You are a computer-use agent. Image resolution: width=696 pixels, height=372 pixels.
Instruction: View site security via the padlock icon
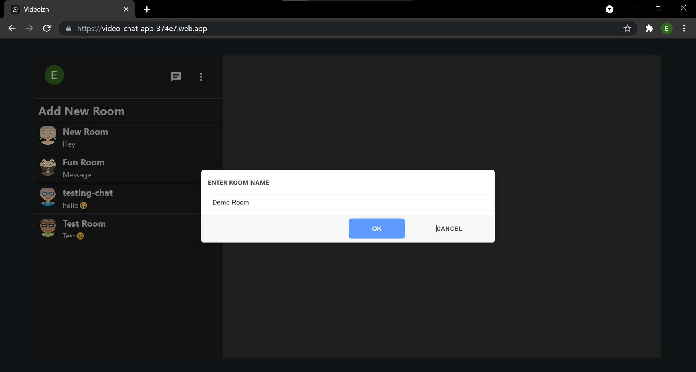[68, 28]
